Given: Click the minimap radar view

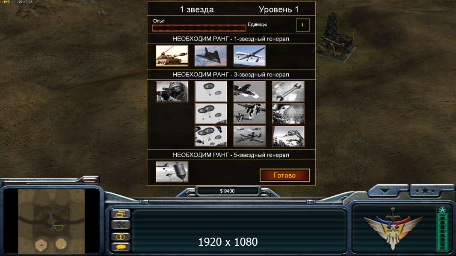Looking at the screenshot, I should coord(51,221).
